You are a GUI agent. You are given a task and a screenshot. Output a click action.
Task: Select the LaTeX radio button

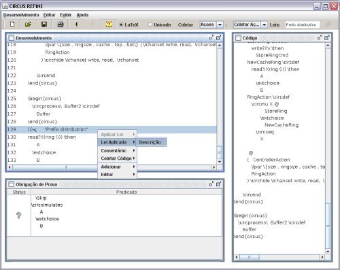point(121,24)
